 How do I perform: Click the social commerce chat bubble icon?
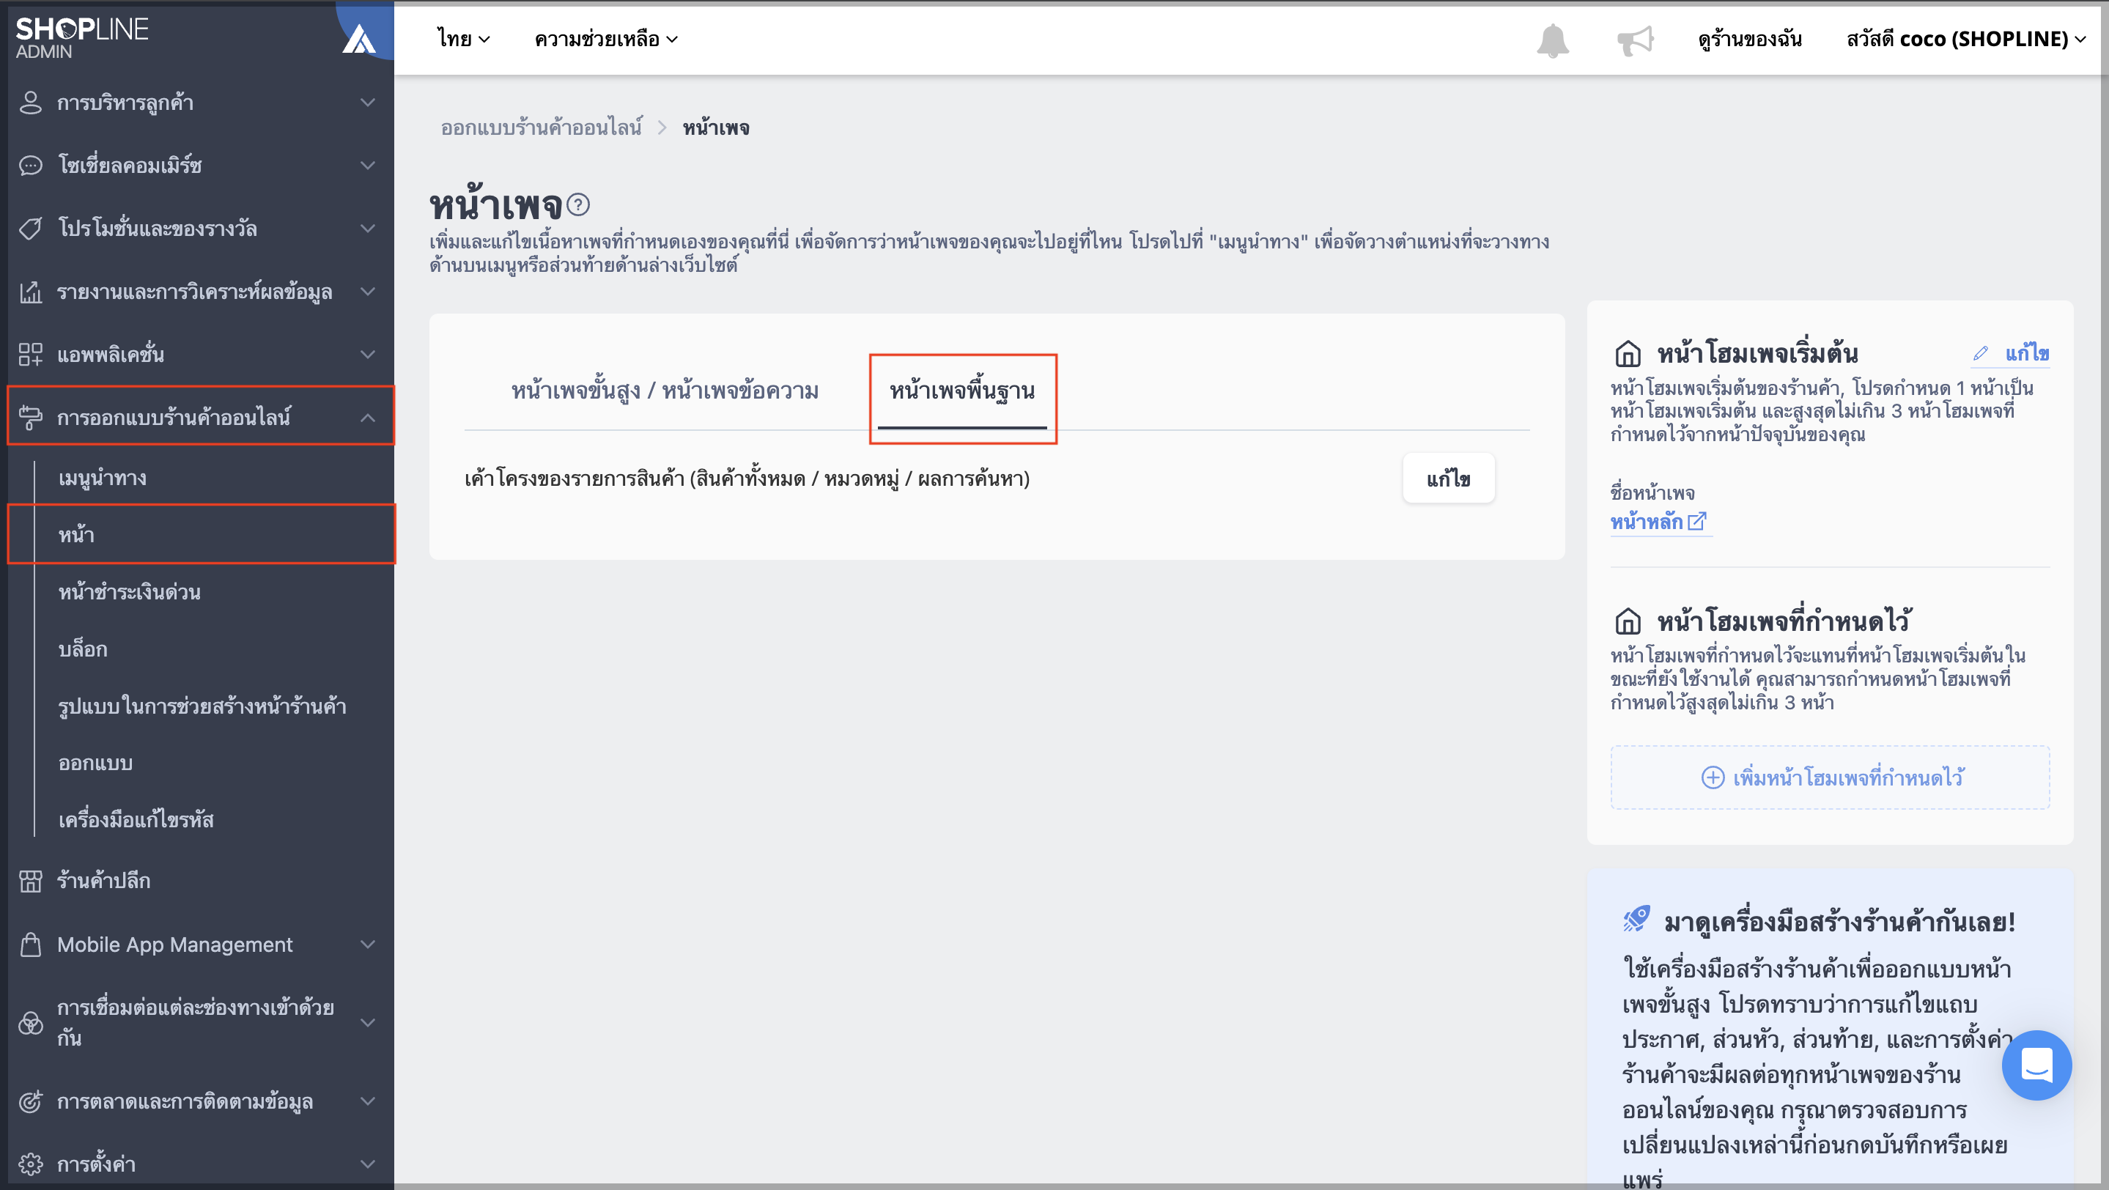point(30,166)
